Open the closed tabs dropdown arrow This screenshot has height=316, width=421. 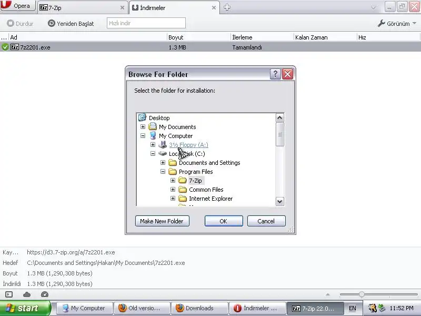point(373,7)
